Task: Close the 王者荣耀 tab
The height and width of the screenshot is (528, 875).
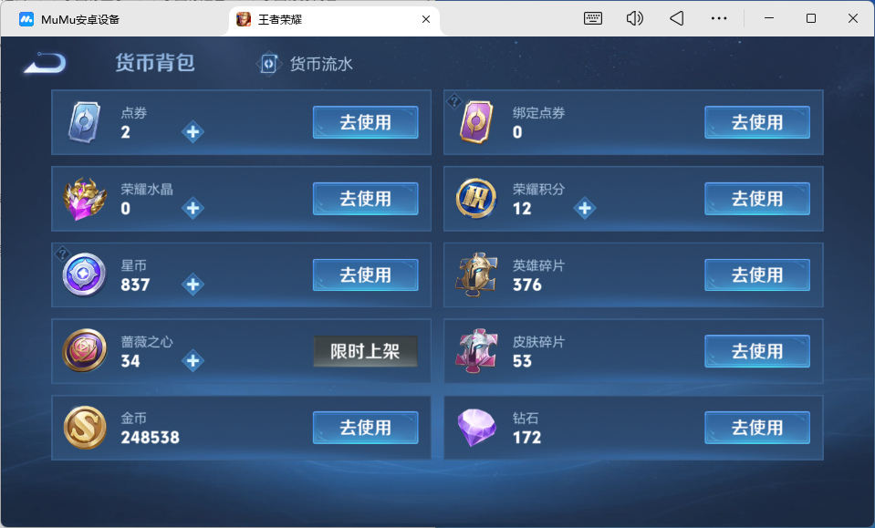Action: pyautogui.click(x=426, y=19)
